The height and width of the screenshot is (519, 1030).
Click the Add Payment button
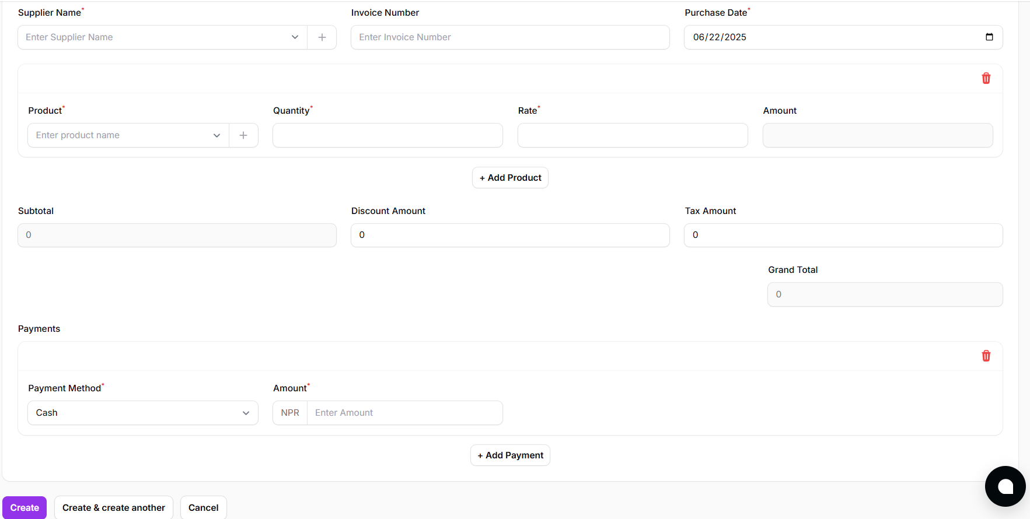tap(510, 455)
